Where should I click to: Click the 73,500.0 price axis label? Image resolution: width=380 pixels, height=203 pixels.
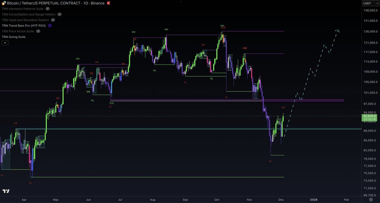click(370, 181)
